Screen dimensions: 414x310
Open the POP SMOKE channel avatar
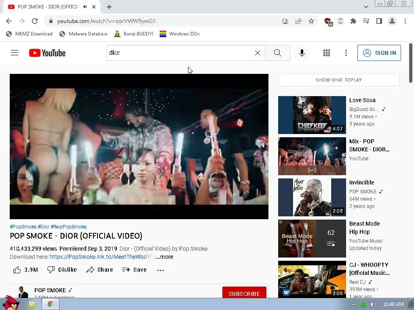point(23,293)
